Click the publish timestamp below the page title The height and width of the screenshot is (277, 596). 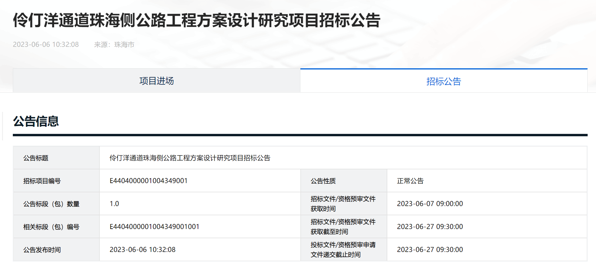(46, 45)
